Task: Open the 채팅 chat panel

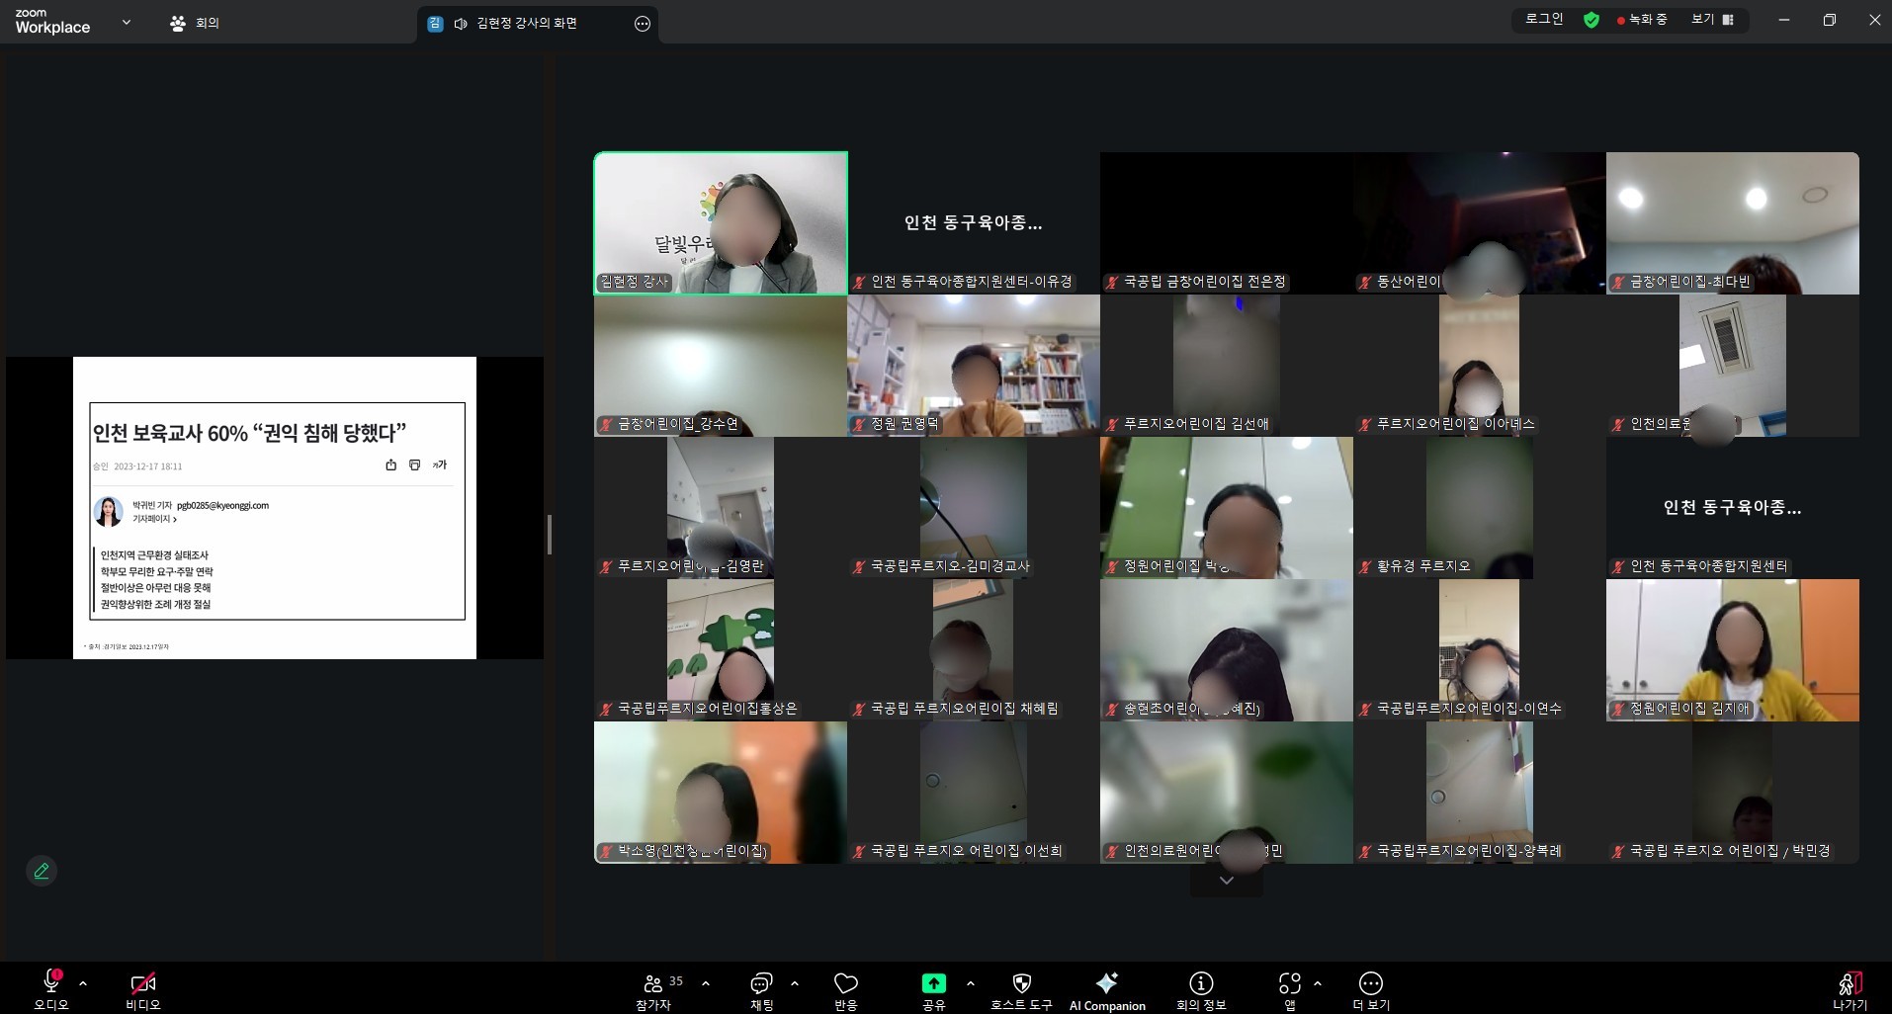Action: pyautogui.click(x=761, y=989)
